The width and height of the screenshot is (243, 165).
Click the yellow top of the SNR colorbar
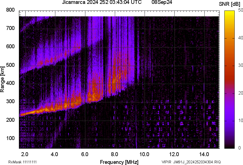229,12
